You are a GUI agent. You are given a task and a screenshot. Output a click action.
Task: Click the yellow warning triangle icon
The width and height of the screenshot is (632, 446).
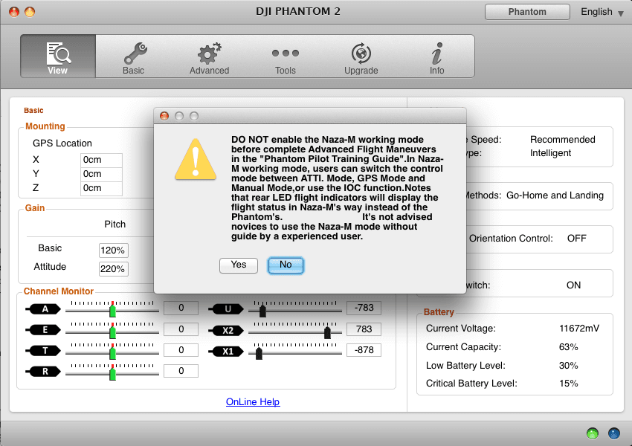point(196,160)
